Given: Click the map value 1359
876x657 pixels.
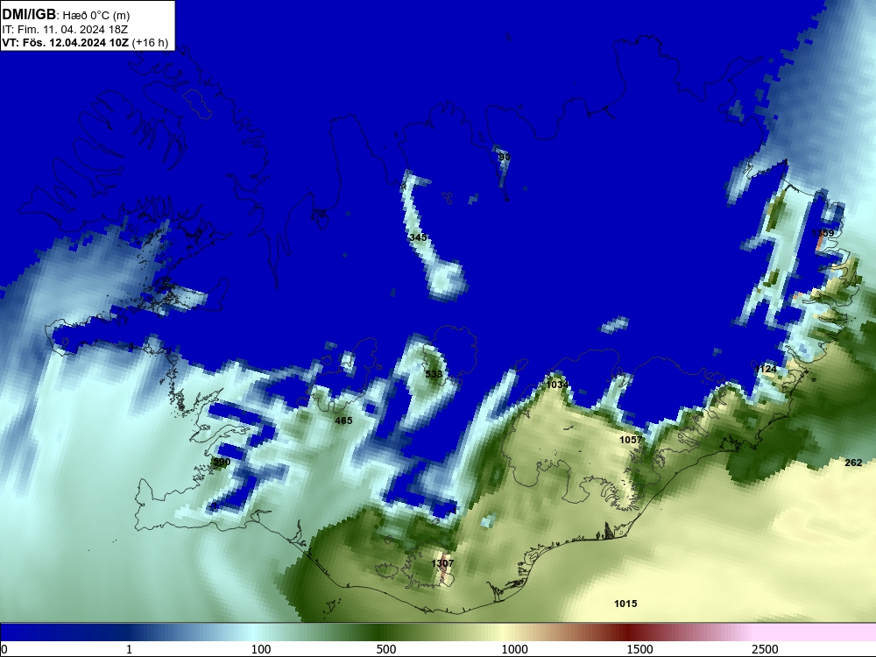Looking at the screenshot, I should [823, 233].
